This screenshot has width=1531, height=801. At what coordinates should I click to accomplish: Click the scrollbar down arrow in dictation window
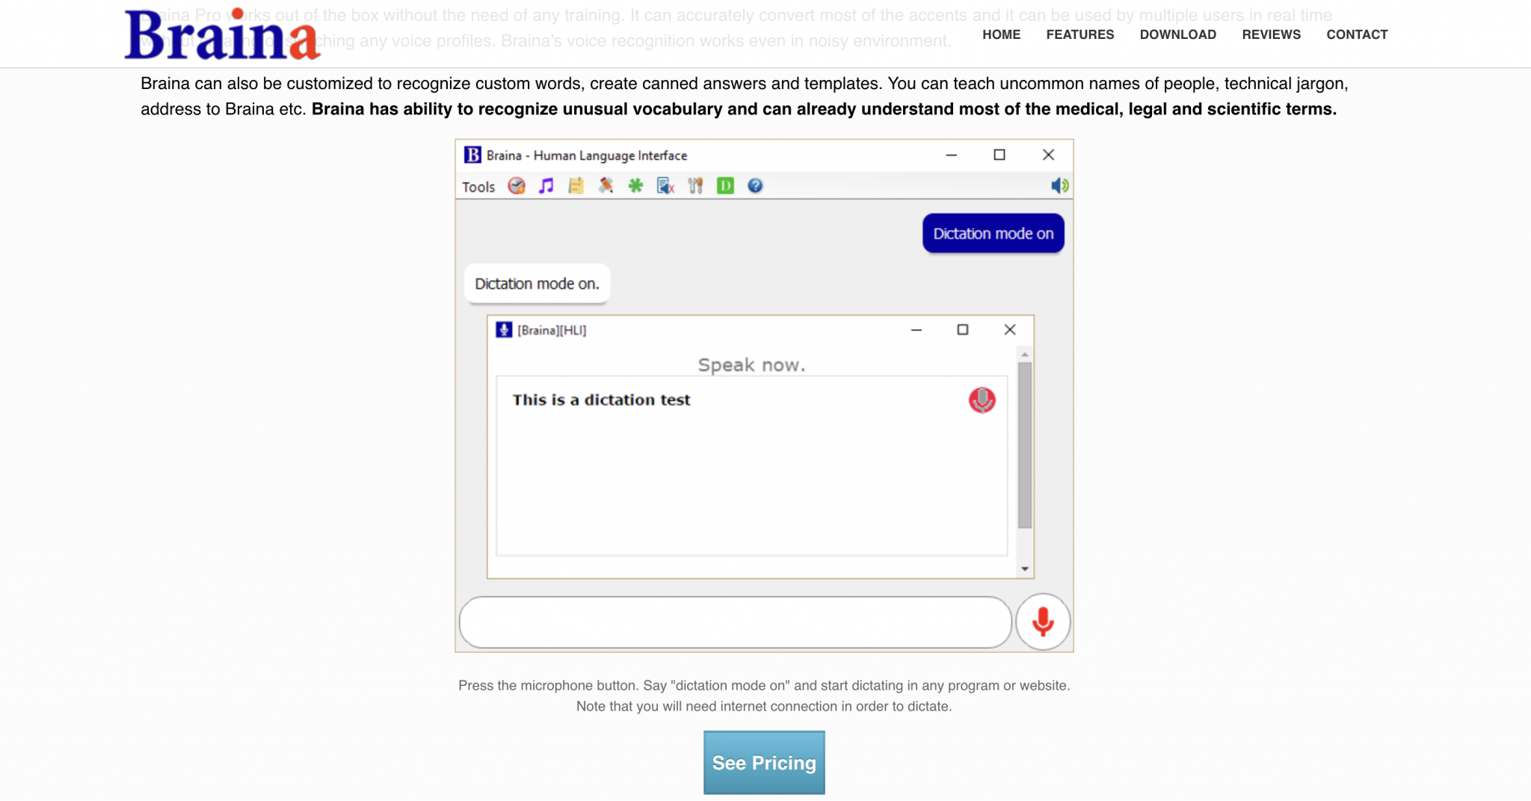tap(1024, 569)
